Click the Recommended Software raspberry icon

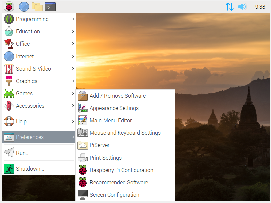(83, 182)
